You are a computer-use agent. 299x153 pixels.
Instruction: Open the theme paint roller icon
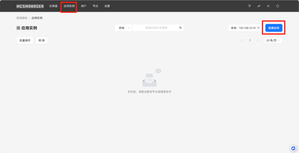[249, 6]
